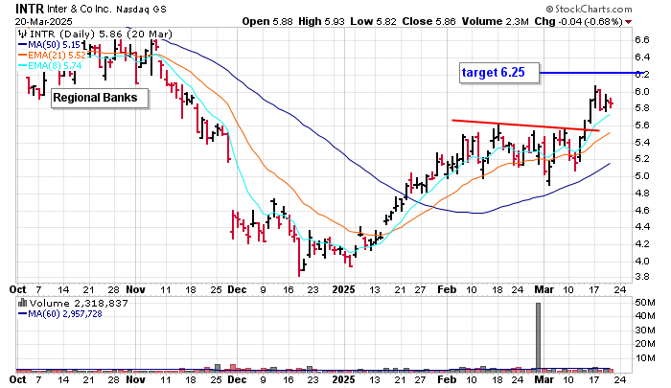Viewport: 671px width, 388px height.
Task: Click the 50M volume axis label
Action: coord(645,303)
